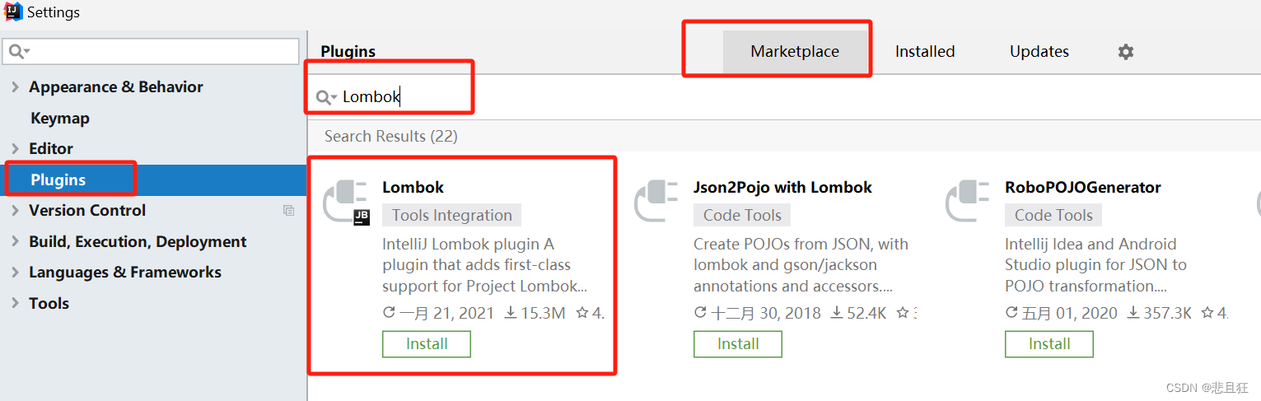Open plugin search history magnifier dropdown
1261x401 pixels.
326,98
